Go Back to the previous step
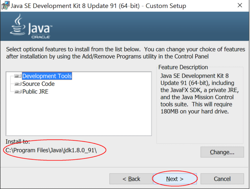This screenshot has height=189, width=250. coord(131,179)
